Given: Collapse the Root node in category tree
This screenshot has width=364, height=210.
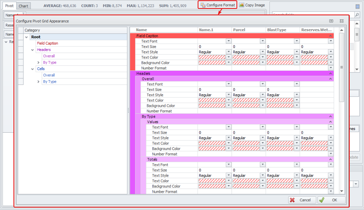Looking at the screenshot, I should tap(27, 37).
